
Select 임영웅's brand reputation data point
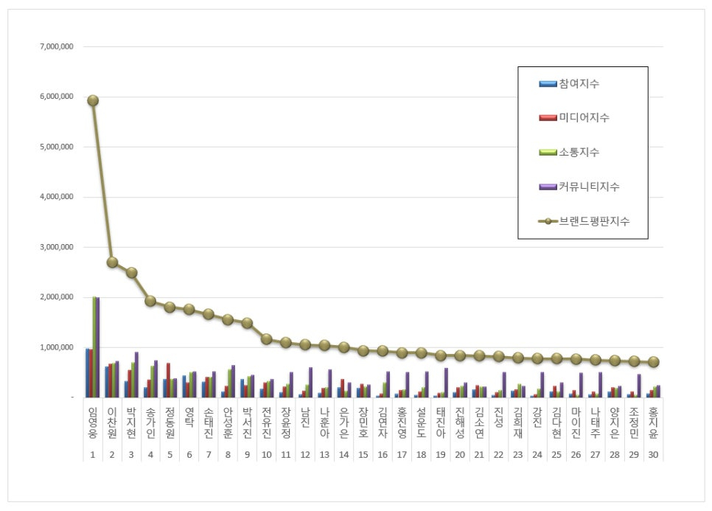tap(93, 100)
